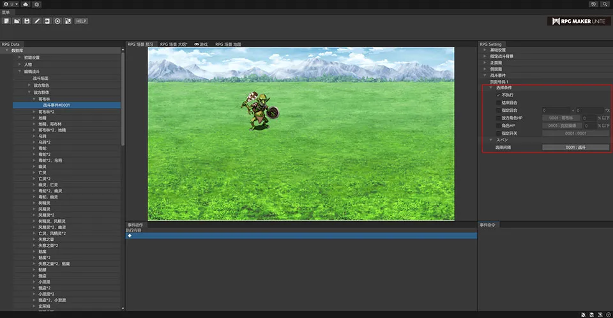613x318 pixels.
Task: Switch to the RPG 场景 地图 tab
Action: [228, 44]
